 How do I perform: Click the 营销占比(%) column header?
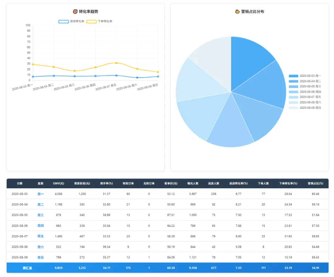pos(315,183)
